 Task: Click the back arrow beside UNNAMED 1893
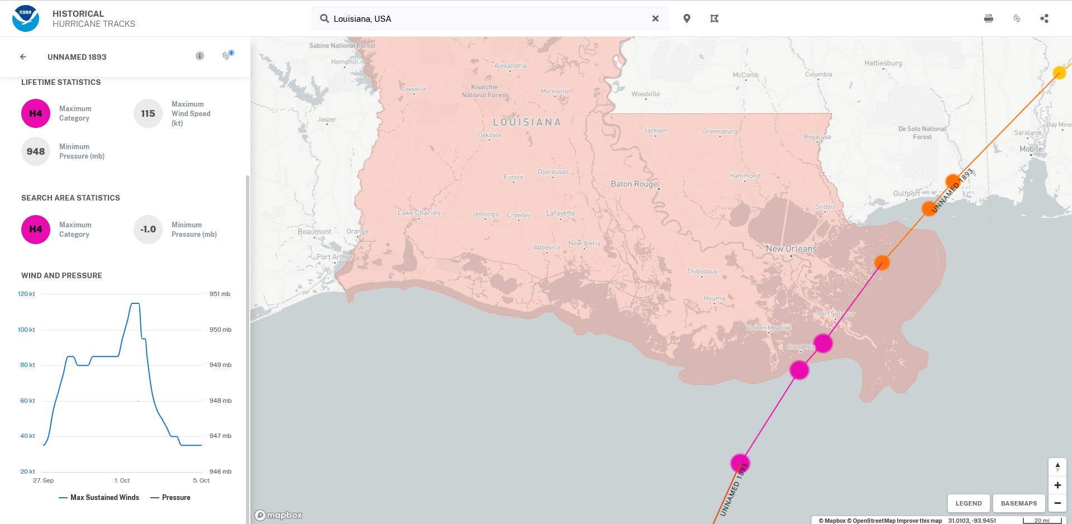pos(23,56)
